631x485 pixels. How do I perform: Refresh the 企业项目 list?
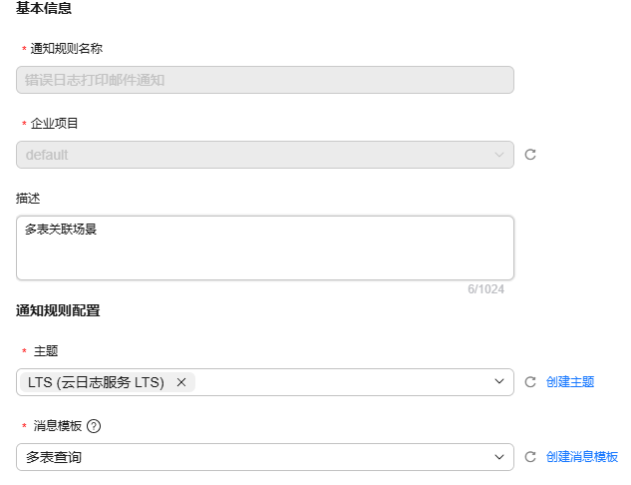pyautogui.click(x=530, y=155)
